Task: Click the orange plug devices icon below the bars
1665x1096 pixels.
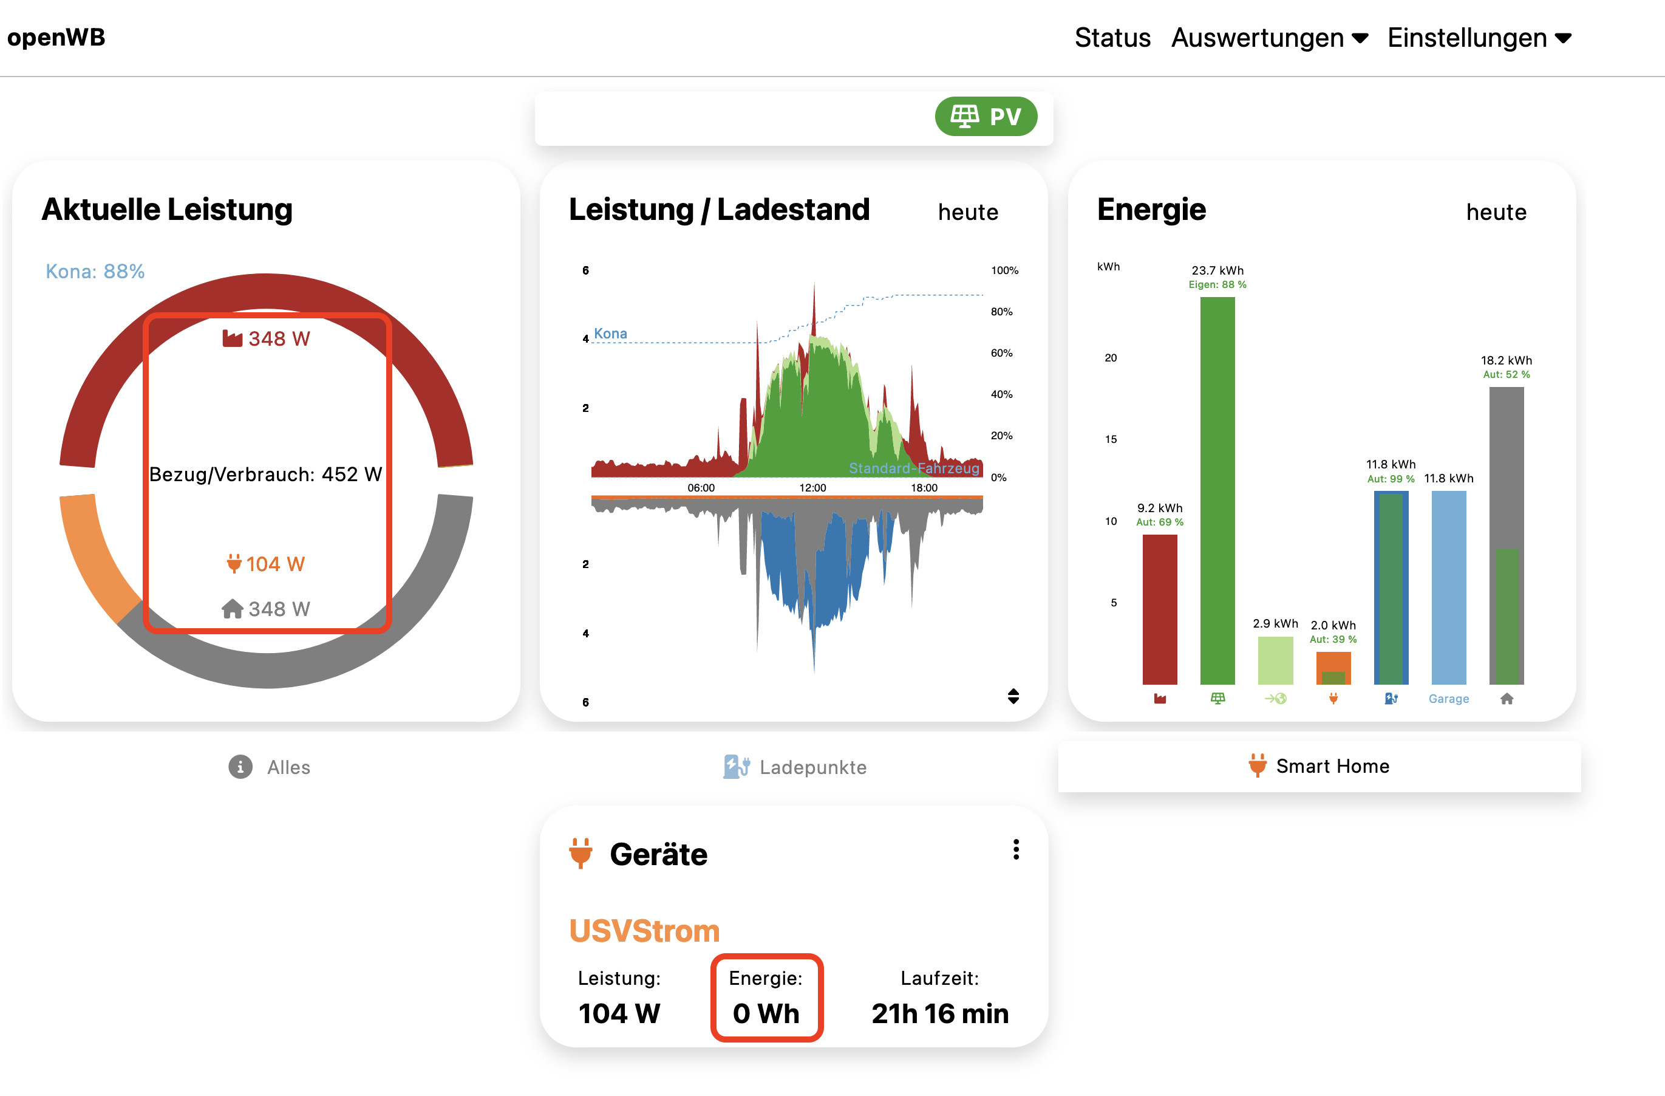Action: coord(1333,699)
